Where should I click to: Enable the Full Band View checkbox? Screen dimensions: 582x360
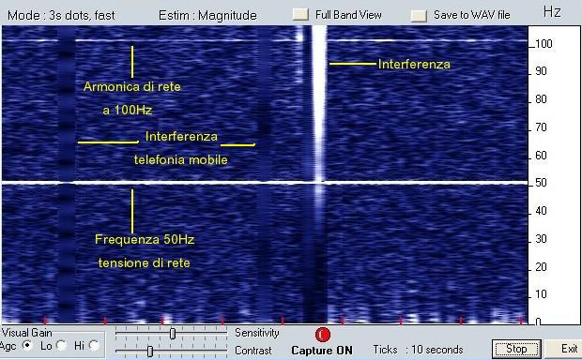[x=300, y=14]
